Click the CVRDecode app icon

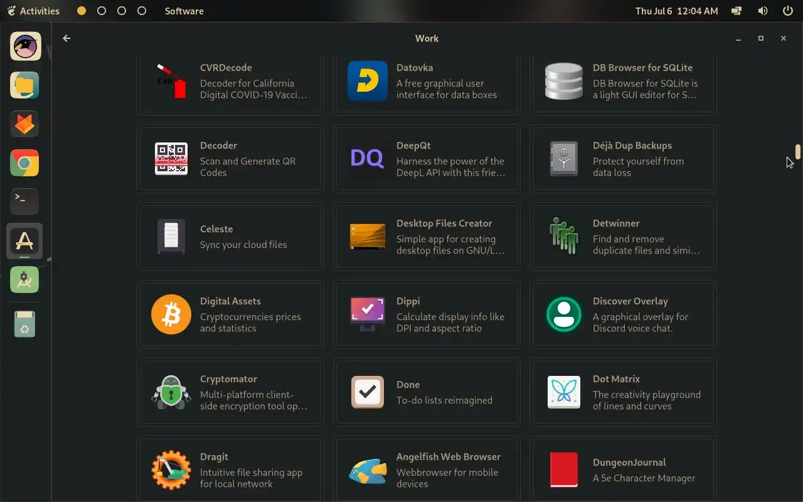click(171, 80)
